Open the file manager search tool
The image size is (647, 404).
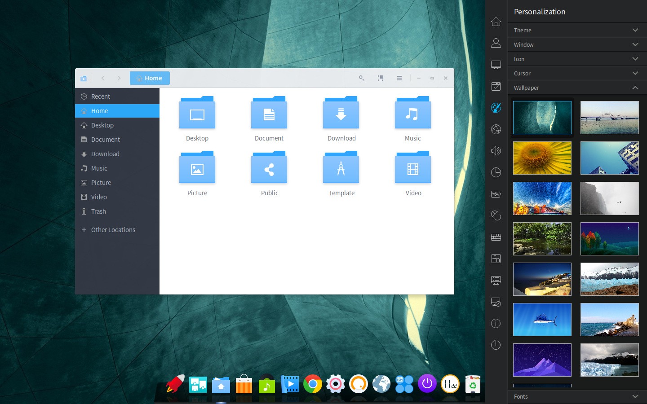click(x=362, y=78)
